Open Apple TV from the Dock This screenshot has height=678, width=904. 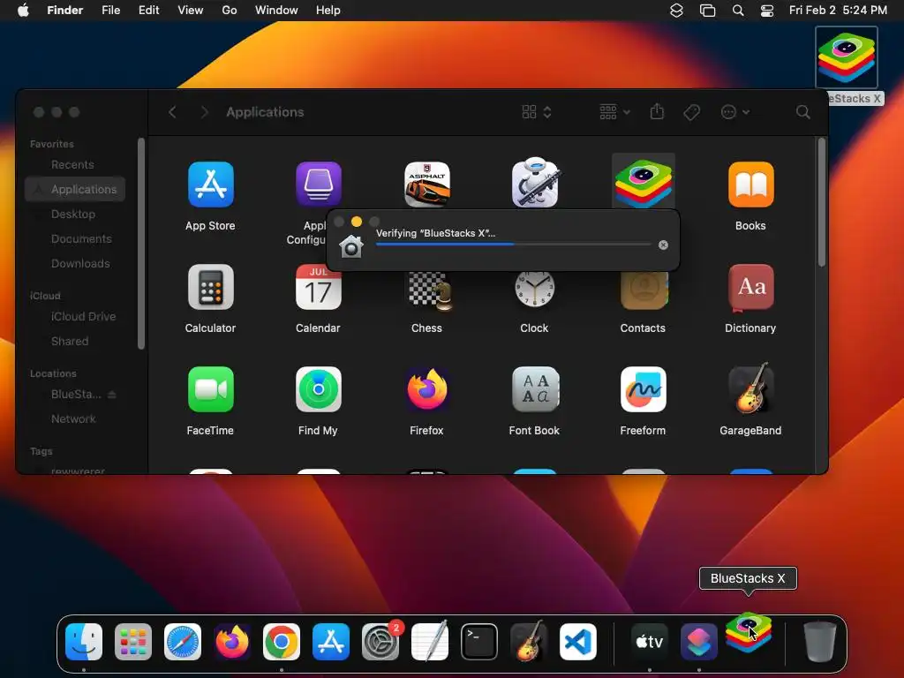pos(649,642)
